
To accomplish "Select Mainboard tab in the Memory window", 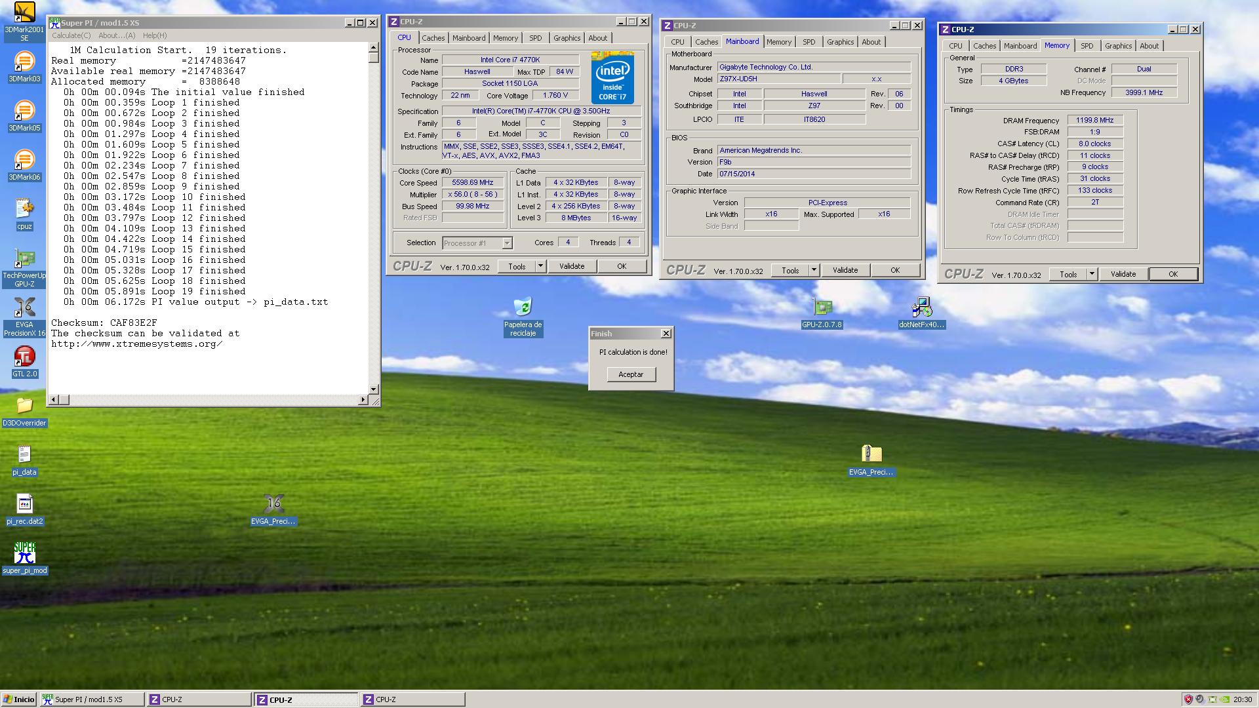I will click(x=1020, y=46).
